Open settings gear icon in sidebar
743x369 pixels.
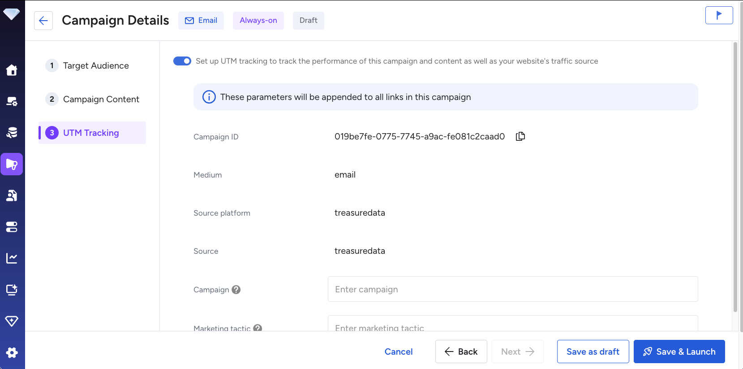coord(12,352)
